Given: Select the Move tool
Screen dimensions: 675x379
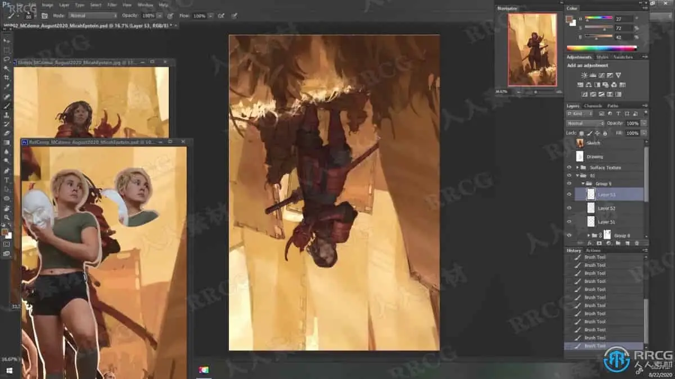Looking at the screenshot, I should click(x=7, y=40).
